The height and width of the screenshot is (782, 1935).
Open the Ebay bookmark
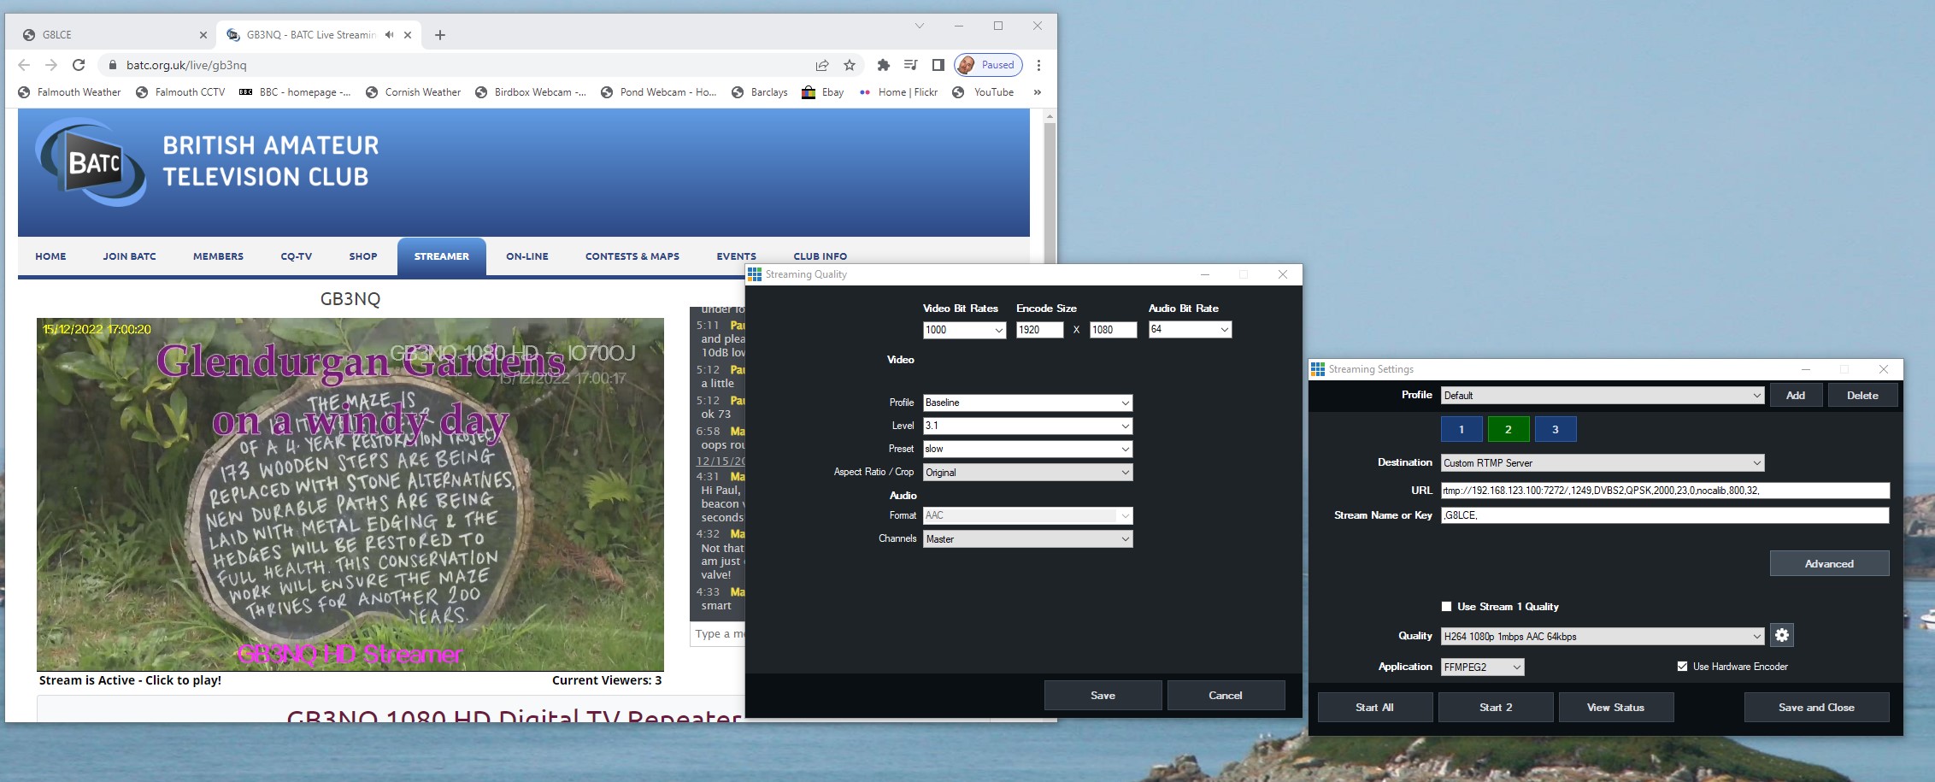pyautogui.click(x=823, y=92)
